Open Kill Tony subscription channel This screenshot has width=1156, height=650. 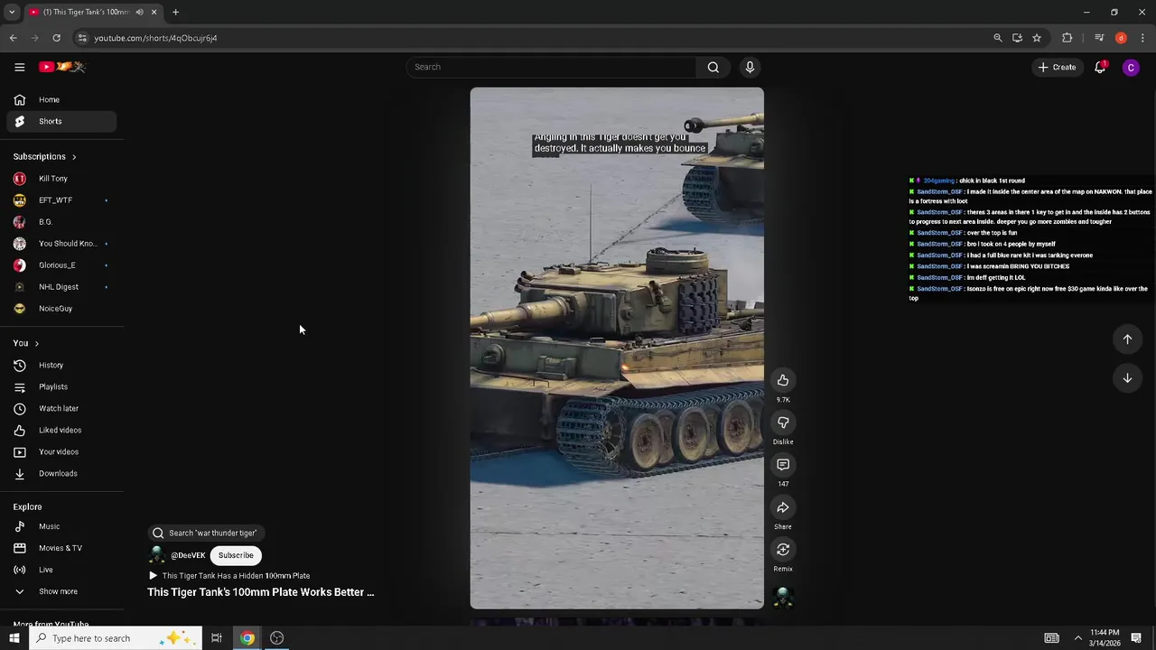61,179
